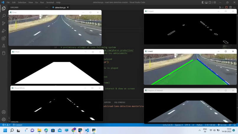Change encoding via UTF-8 status entry
Image resolution: width=238 pixels, height=134 pixels.
point(187,125)
